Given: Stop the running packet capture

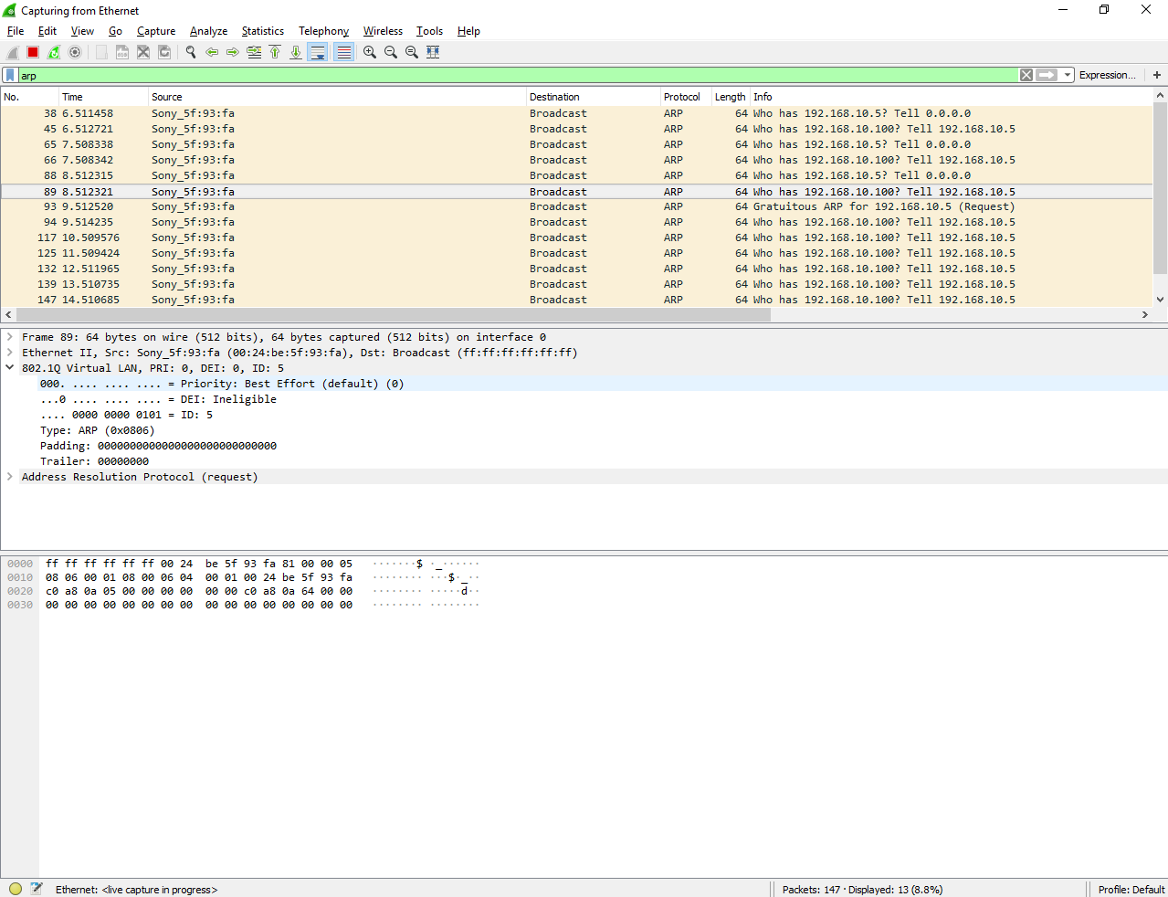Looking at the screenshot, I should 33,52.
